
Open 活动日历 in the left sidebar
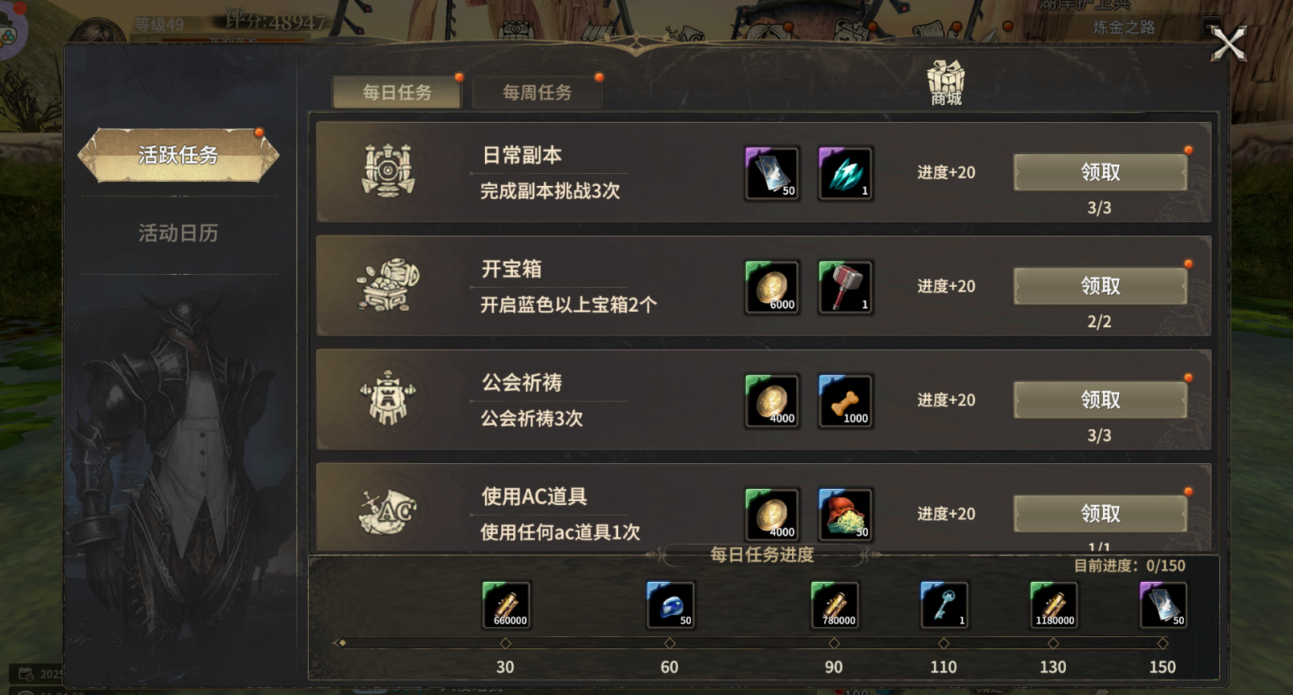click(178, 234)
